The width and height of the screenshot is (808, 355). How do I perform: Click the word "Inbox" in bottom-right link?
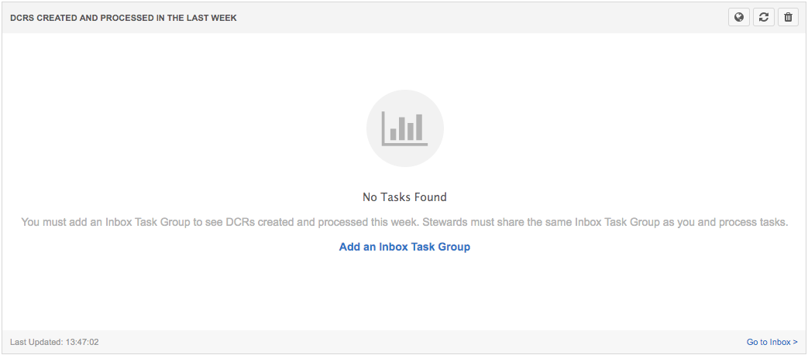tap(780, 342)
